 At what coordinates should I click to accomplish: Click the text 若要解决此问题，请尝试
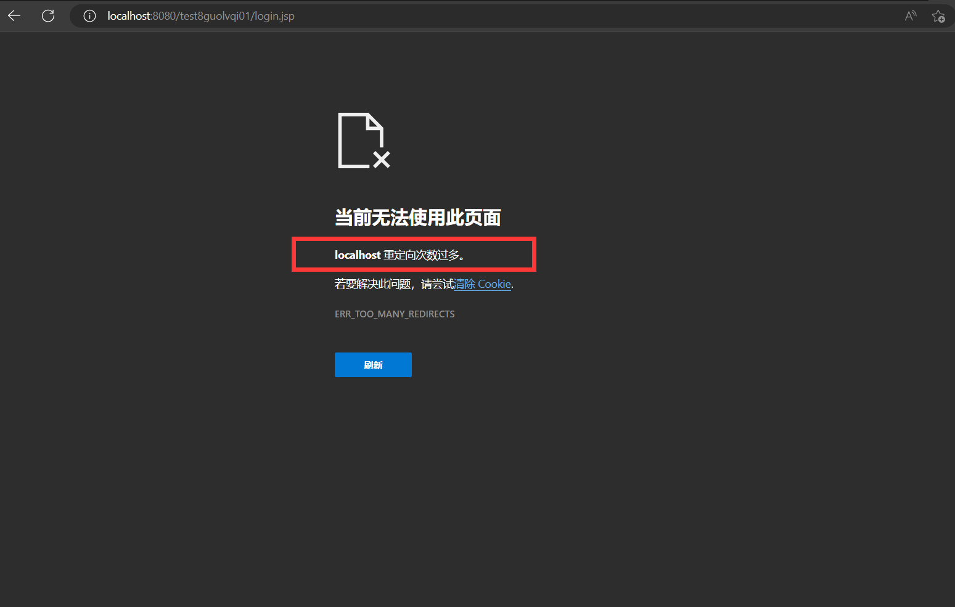point(395,284)
